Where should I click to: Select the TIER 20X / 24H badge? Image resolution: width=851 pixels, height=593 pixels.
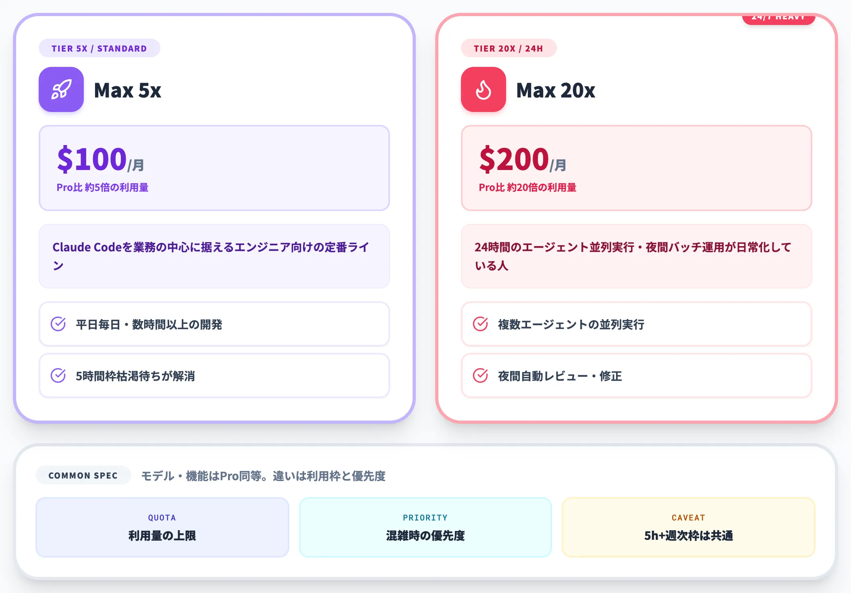509,48
